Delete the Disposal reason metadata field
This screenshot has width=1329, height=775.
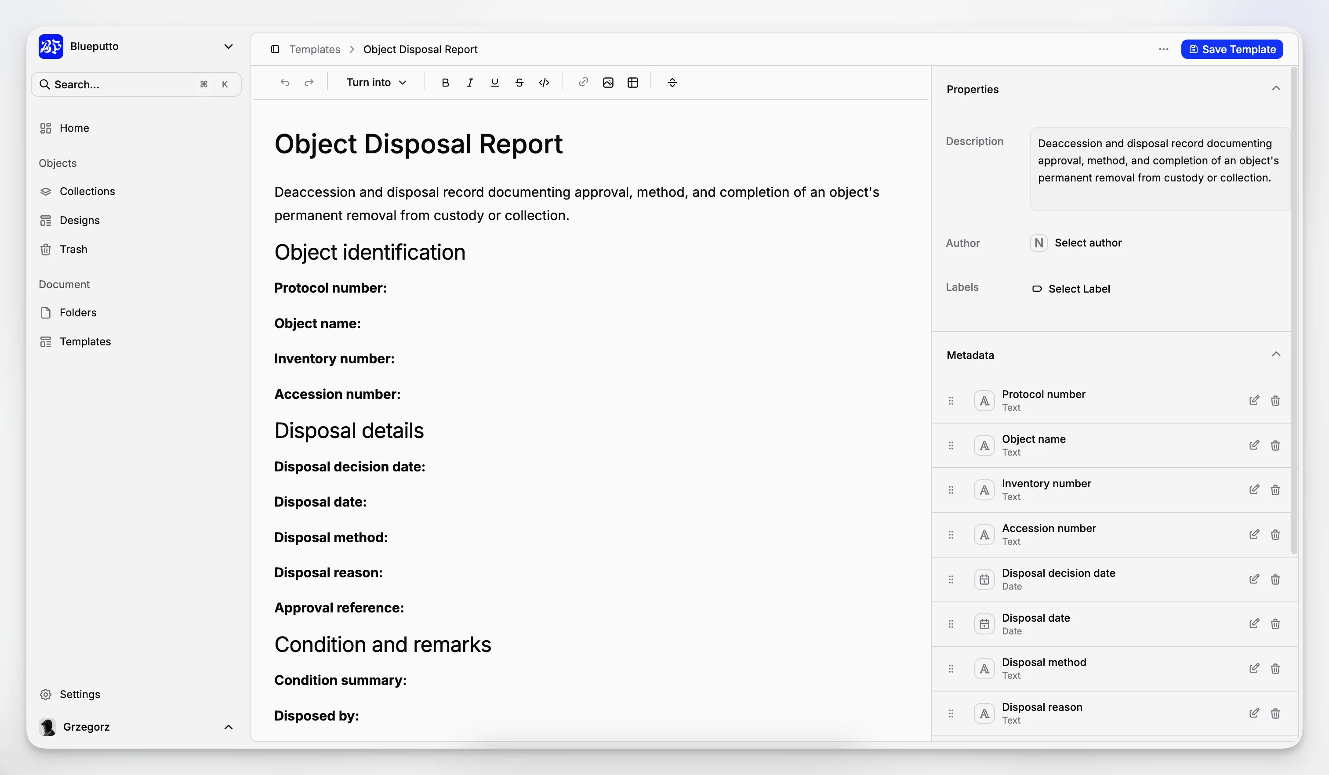click(x=1275, y=713)
